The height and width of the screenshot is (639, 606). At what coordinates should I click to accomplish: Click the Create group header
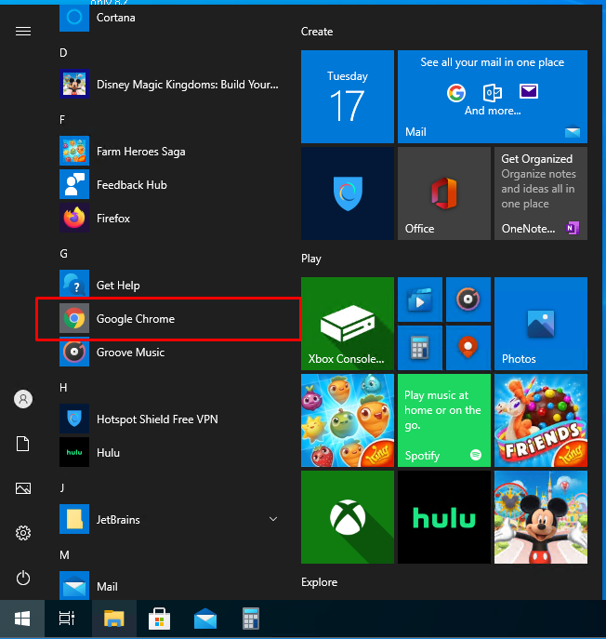click(317, 32)
